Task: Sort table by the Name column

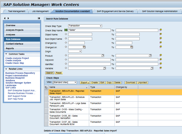Action: [x=68, y=87]
